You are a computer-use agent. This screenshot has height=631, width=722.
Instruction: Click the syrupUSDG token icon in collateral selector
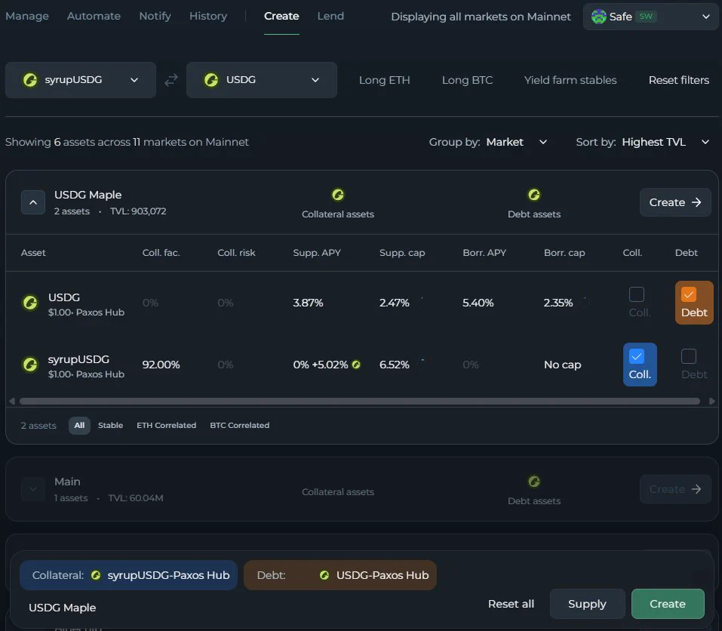(x=30, y=80)
